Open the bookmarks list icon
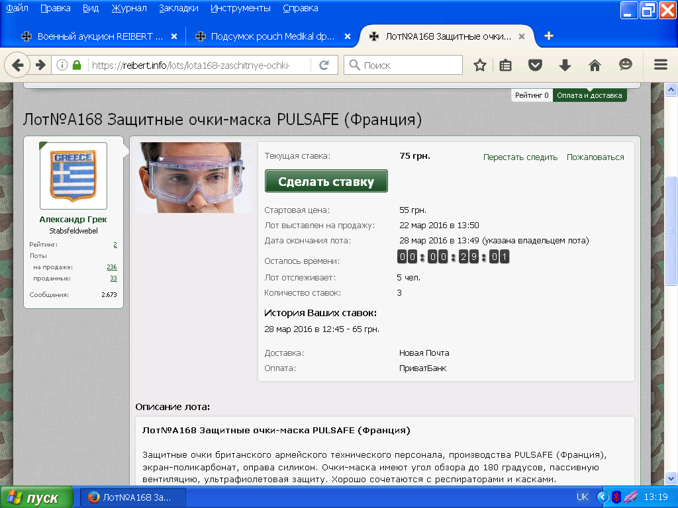Viewport: 678px width, 508px height. [506, 65]
